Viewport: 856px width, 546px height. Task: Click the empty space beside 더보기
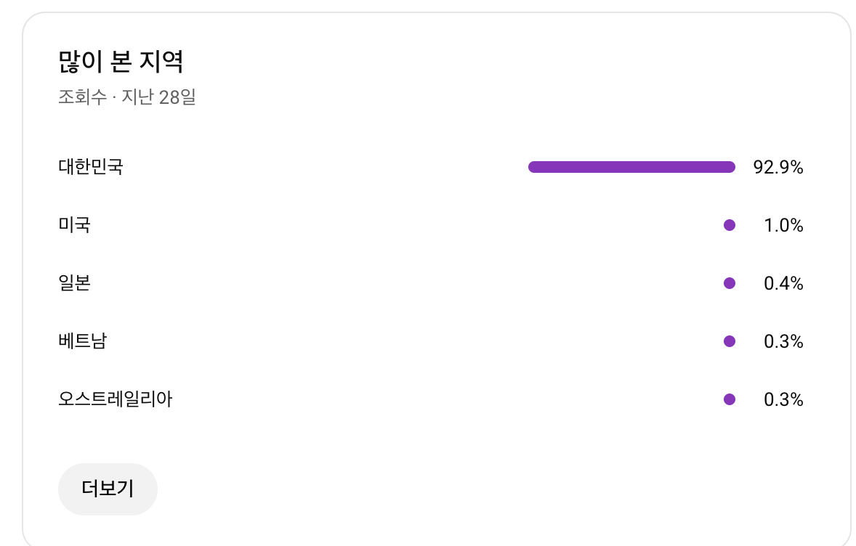(x=436, y=489)
